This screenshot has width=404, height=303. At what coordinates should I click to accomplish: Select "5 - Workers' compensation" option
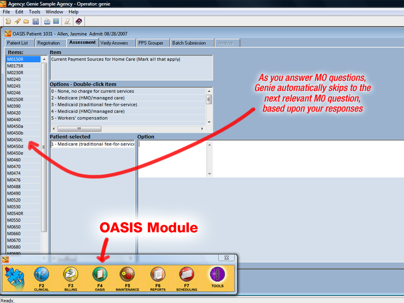coord(128,118)
